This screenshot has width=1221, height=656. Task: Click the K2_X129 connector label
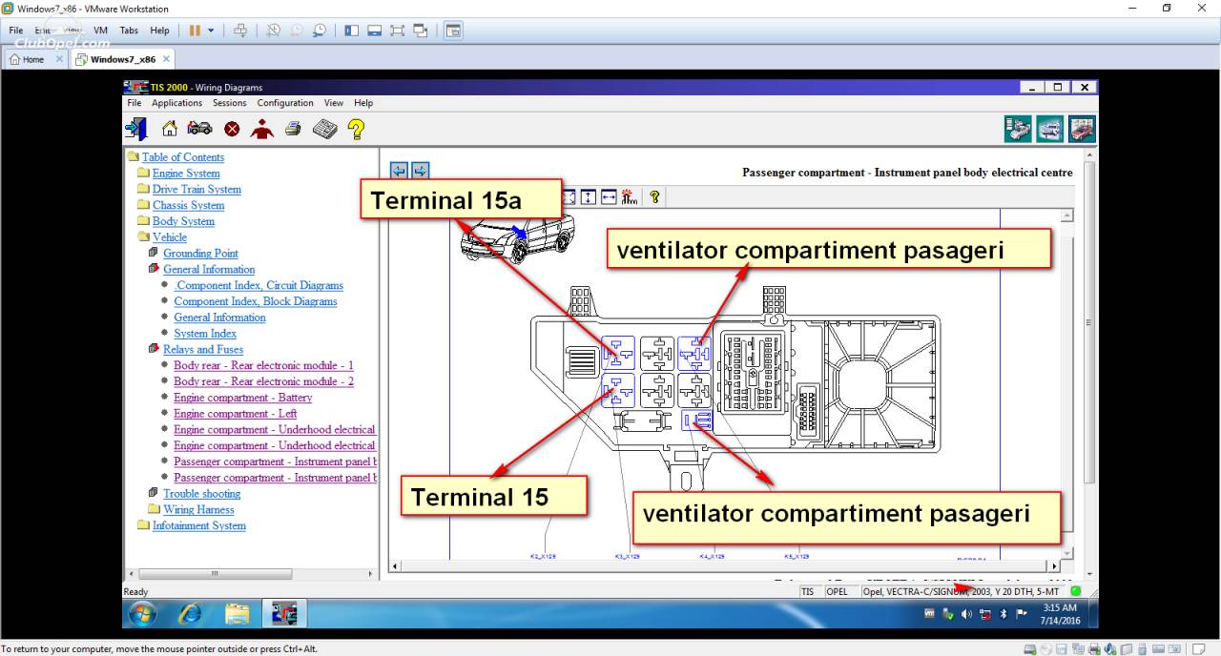[x=543, y=556]
